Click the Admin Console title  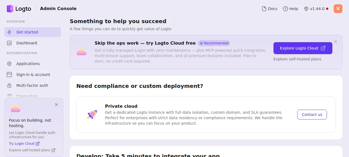point(58,8)
